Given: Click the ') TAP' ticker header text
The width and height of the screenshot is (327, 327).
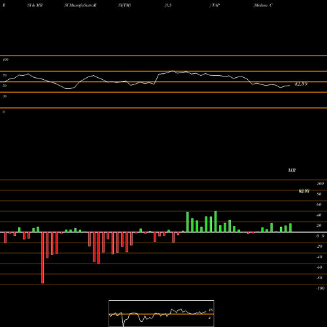Looking at the screenshot, I should coord(215,5).
